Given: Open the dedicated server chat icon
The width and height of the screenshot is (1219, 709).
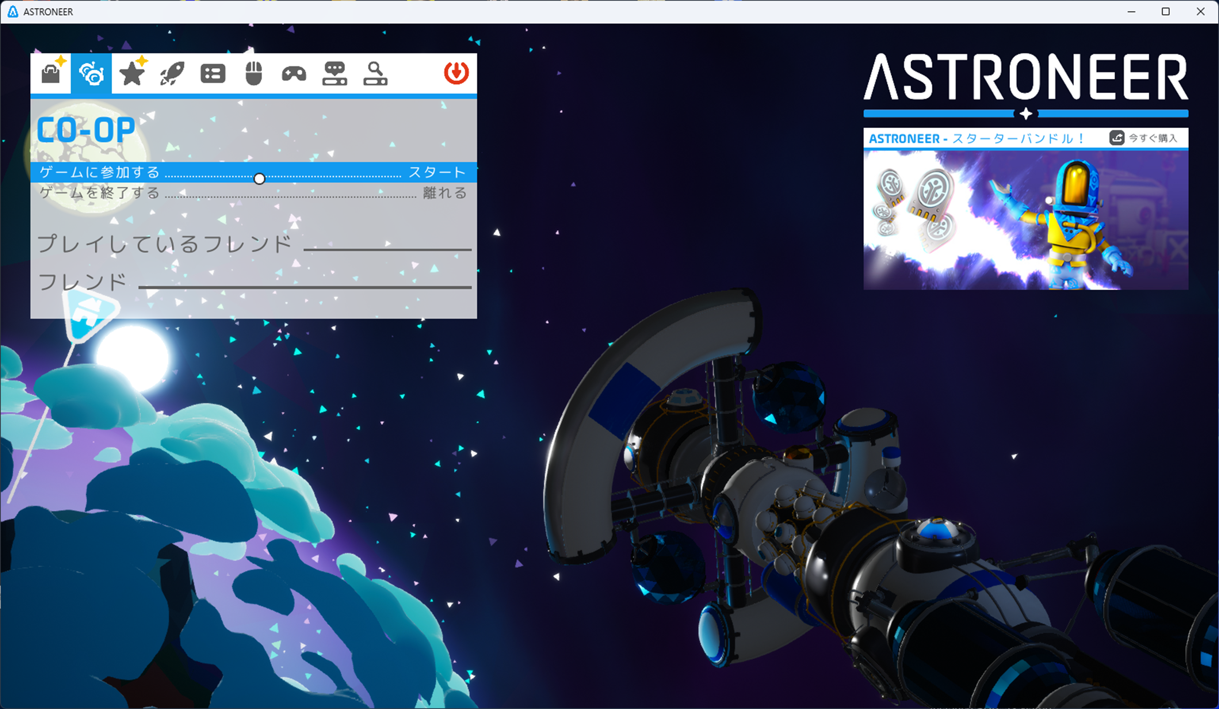Looking at the screenshot, I should (335, 74).
